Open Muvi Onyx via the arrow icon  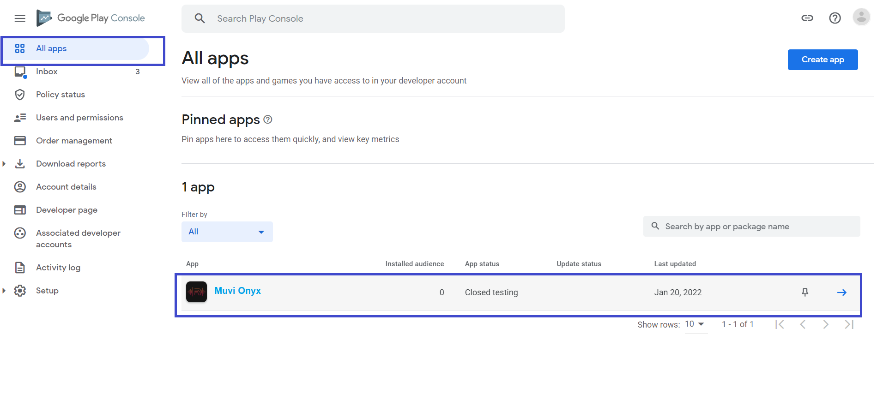842,293
